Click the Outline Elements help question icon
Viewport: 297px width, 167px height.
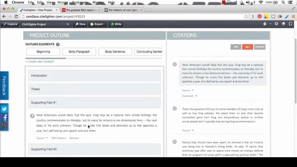(x=58, y=45)
